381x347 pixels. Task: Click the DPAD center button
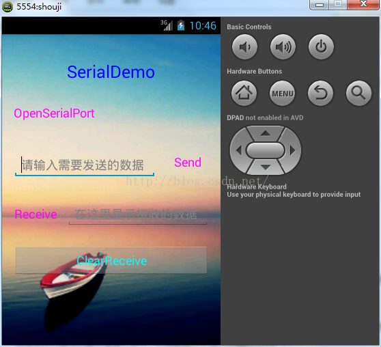coord(266,150)
